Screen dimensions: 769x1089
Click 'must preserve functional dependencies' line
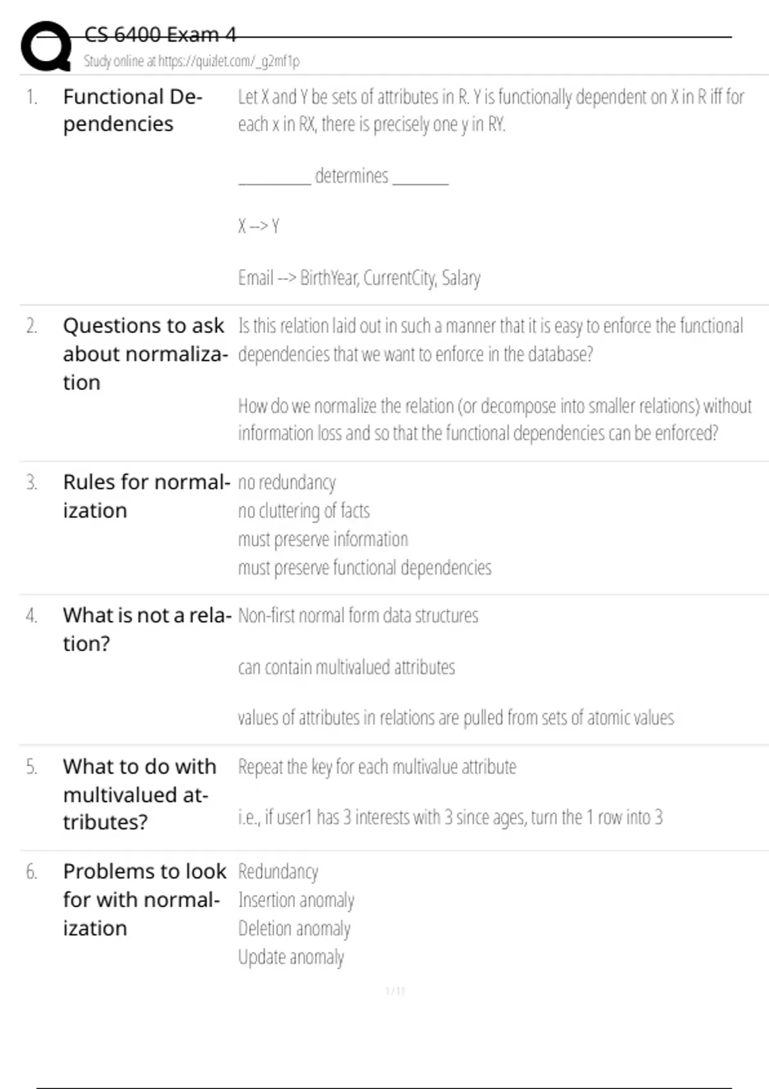pyautogui.click(x=365, y=568)
